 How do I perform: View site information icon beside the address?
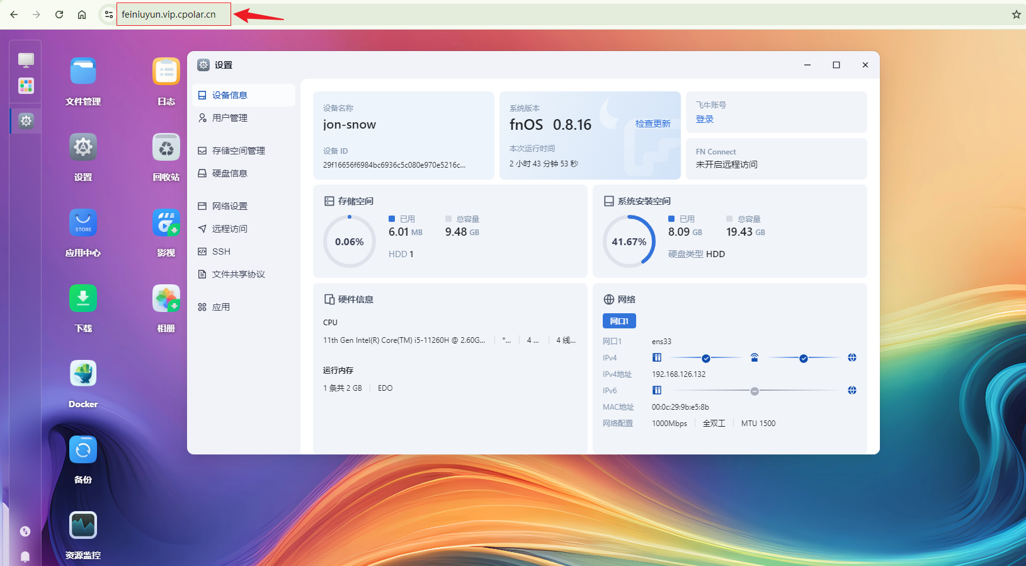pyautogui.click(x=109, y=14)
